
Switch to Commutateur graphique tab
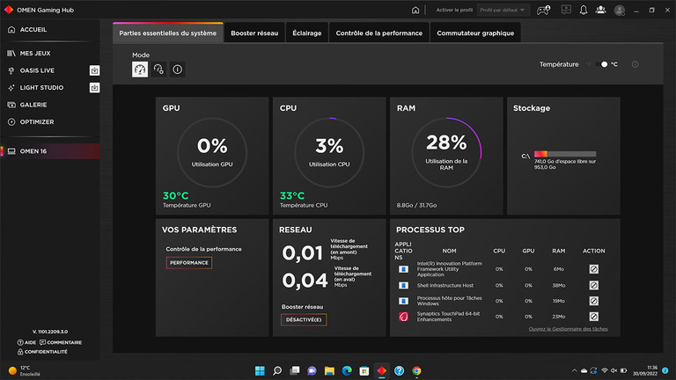475,33
